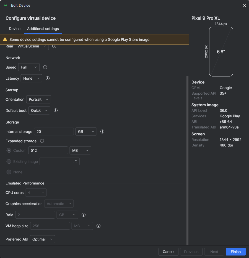The image size is (249, 258).
Task: Click the Internal storage size field
Action: tap(54, 131)
